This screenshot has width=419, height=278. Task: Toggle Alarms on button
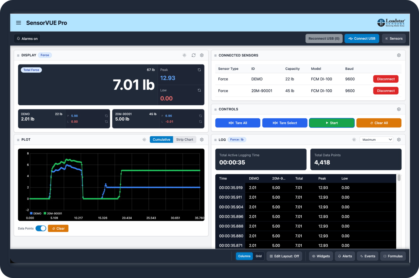[27, 39]
